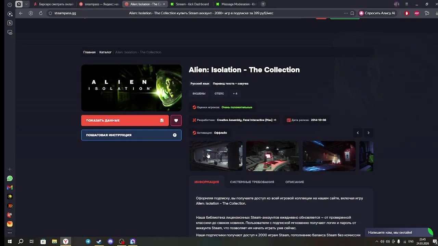Switch to the Message Moderation Kick tab

236,4
